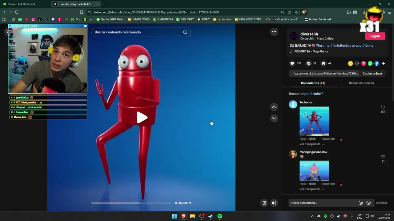Open the regalos mica bookmark folder
The height and width of the screenshot is (221, 394).
point(222,19)
